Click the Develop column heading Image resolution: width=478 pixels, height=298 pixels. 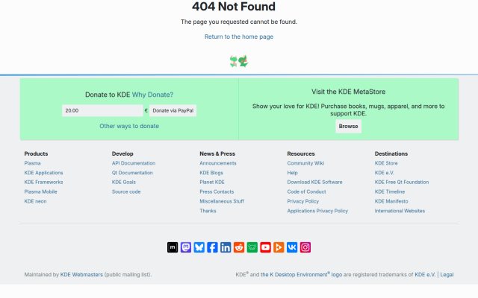122,153
